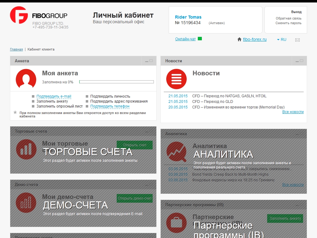Click the red news list icon
The image size is (317, 238).
(176, 79)
